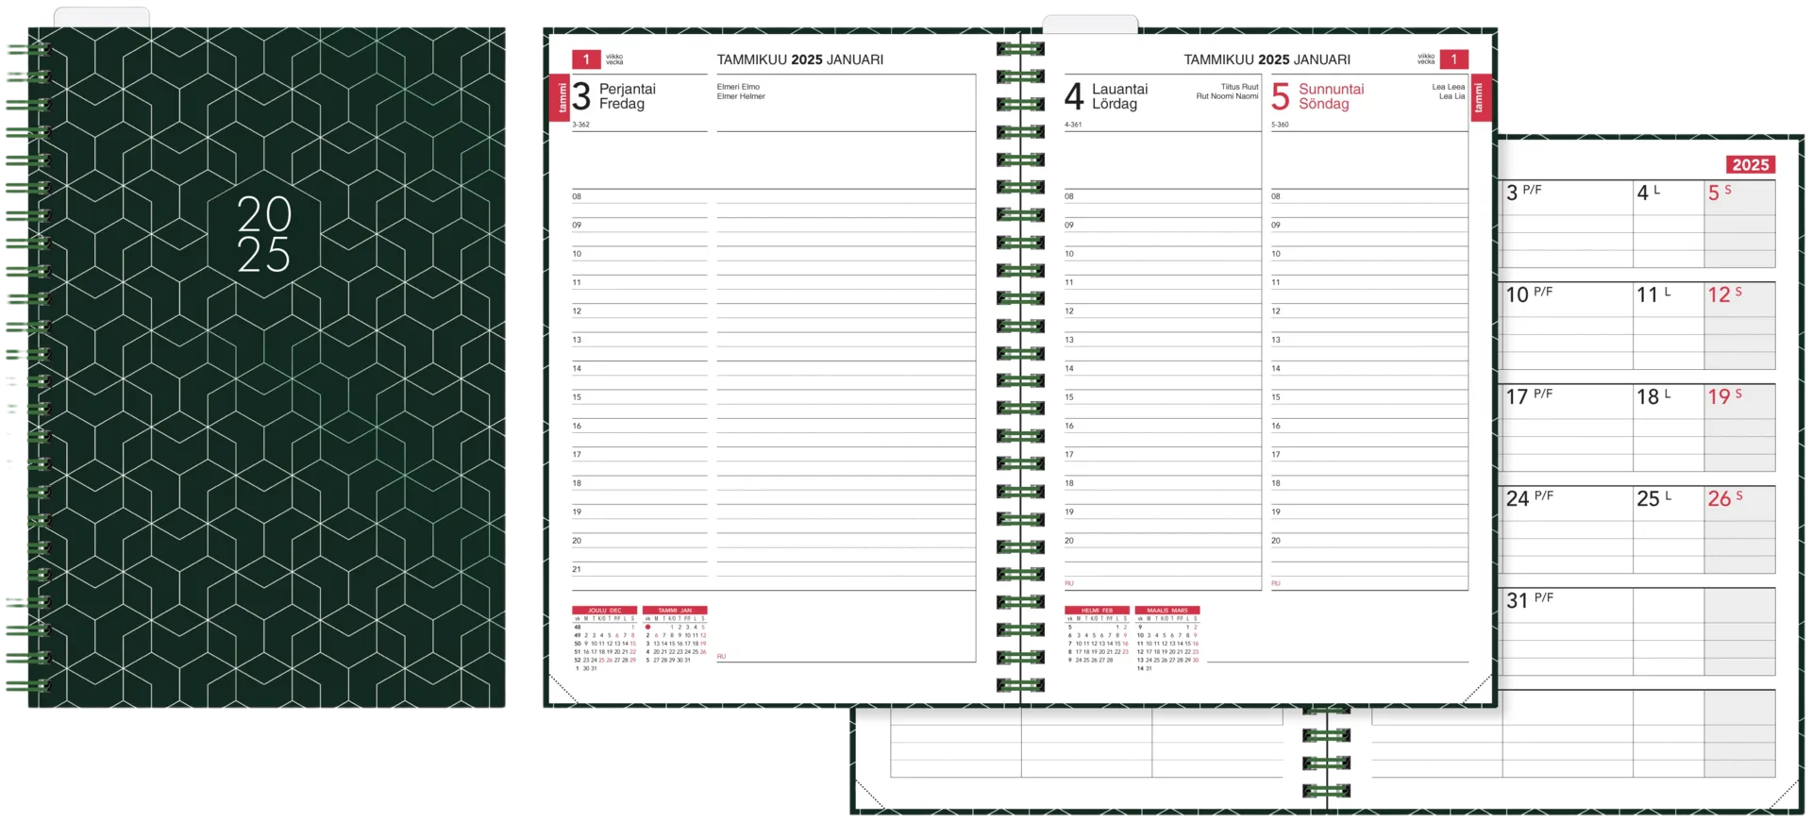Select the 31 P/F cell in the weekly planner
Viewport: 1812px width, 822px height.
pyautogui.click(x=1567, y=631)
